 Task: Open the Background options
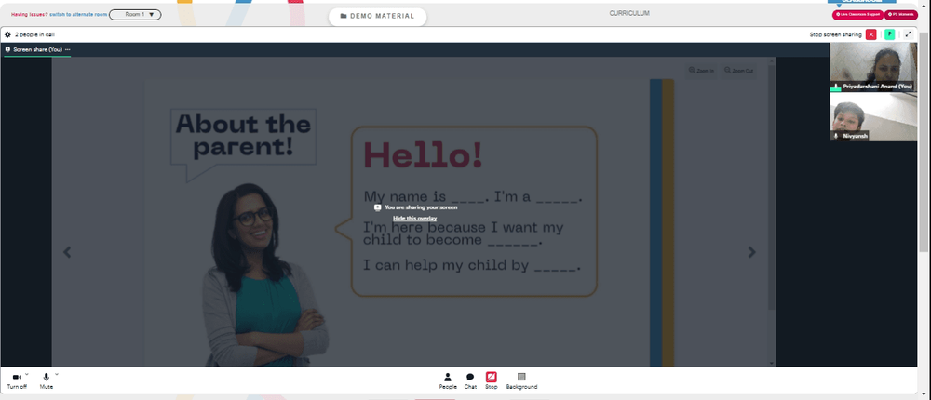pyautogui.click(x=521, y=380)
